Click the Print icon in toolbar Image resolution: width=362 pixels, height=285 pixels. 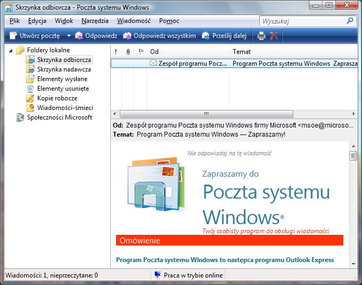(x=261, y=36)
